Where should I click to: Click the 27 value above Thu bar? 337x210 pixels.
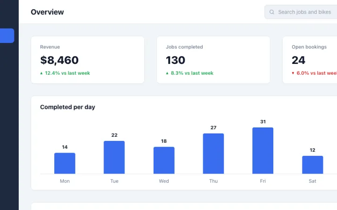213,127
